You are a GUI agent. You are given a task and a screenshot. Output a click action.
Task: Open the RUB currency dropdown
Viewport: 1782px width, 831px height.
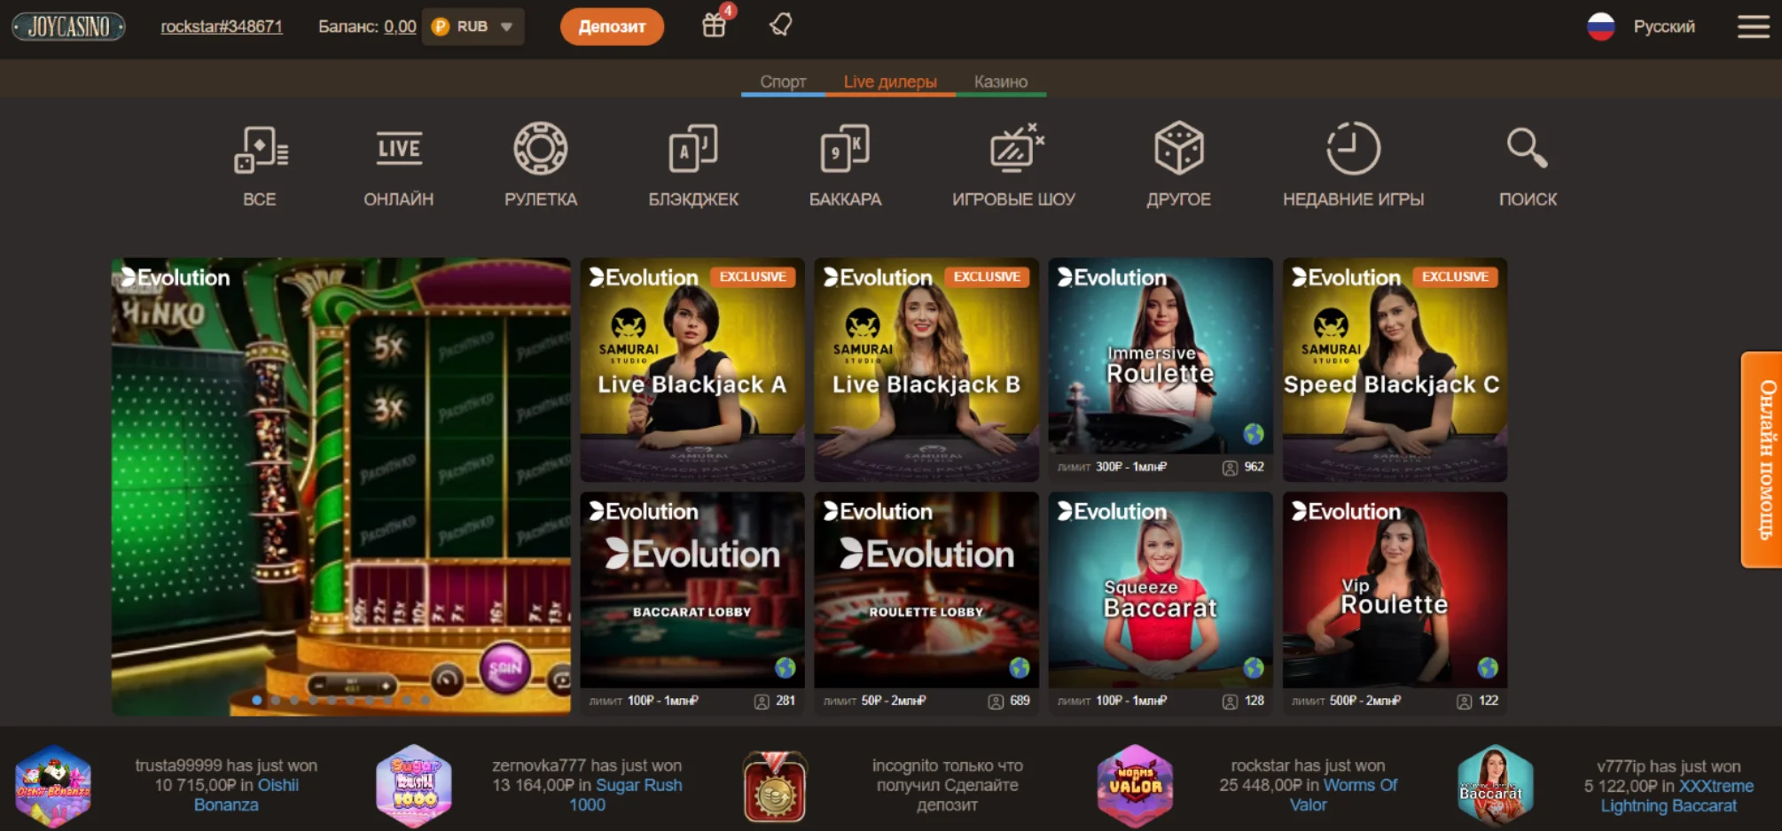point(473,27)
